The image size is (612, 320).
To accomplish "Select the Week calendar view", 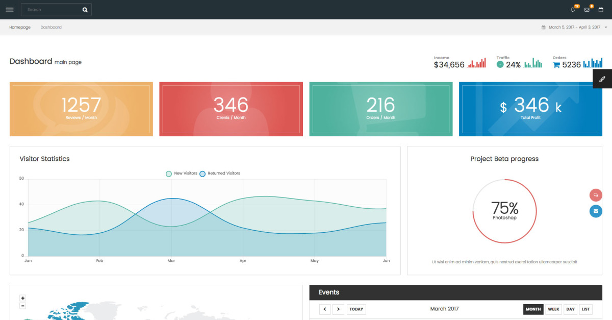I will (x=553, y=309).
